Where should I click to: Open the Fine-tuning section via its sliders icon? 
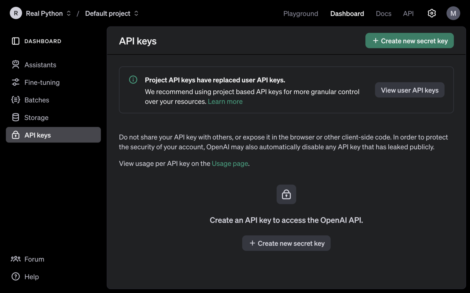pyautogui.click(x=15, y=82)
